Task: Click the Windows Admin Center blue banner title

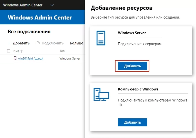Action: click(40, 17)
